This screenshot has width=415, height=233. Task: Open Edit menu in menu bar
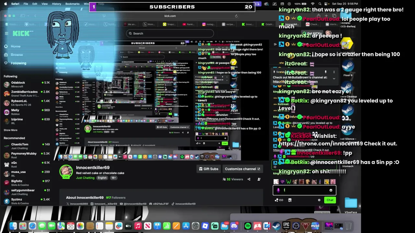click(35, 4)
